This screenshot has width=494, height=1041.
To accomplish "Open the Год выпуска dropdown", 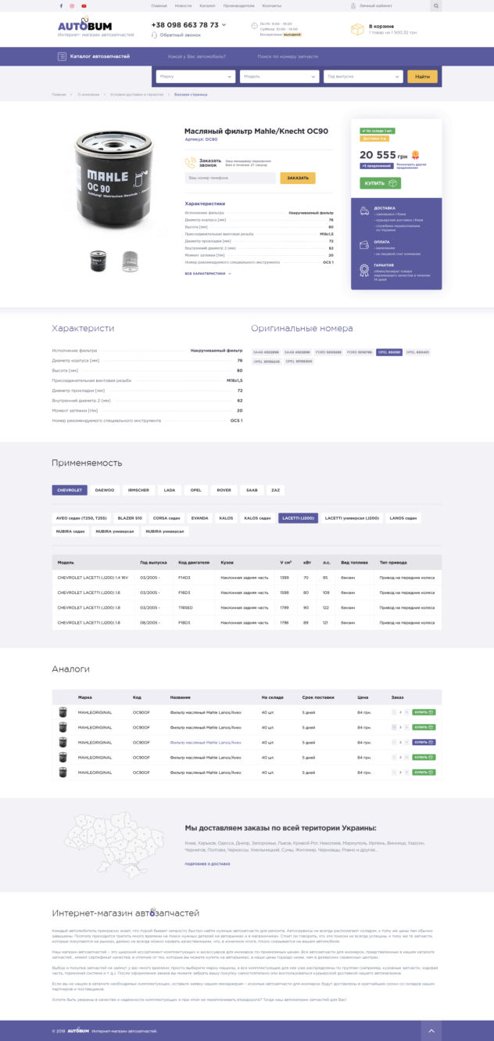I will click(364, 77).
